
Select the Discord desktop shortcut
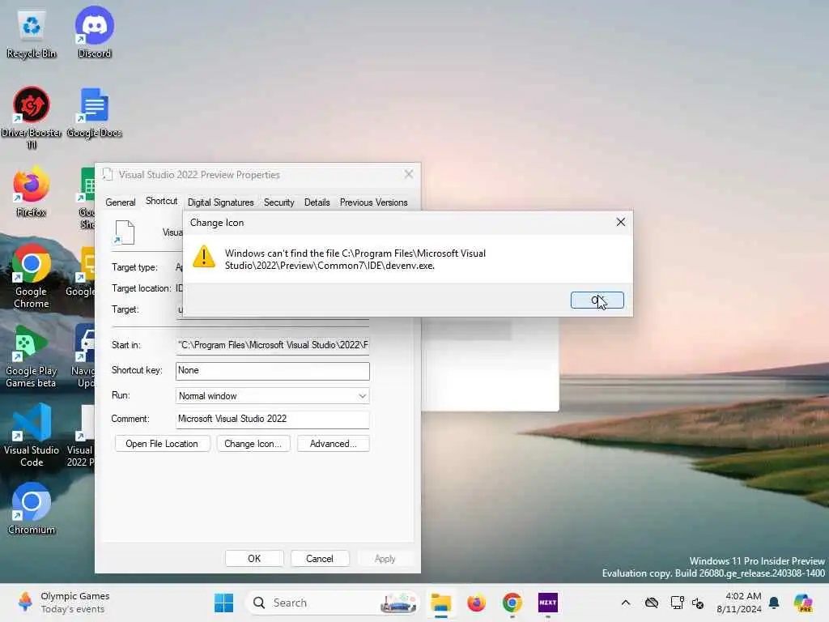point(95,32)
